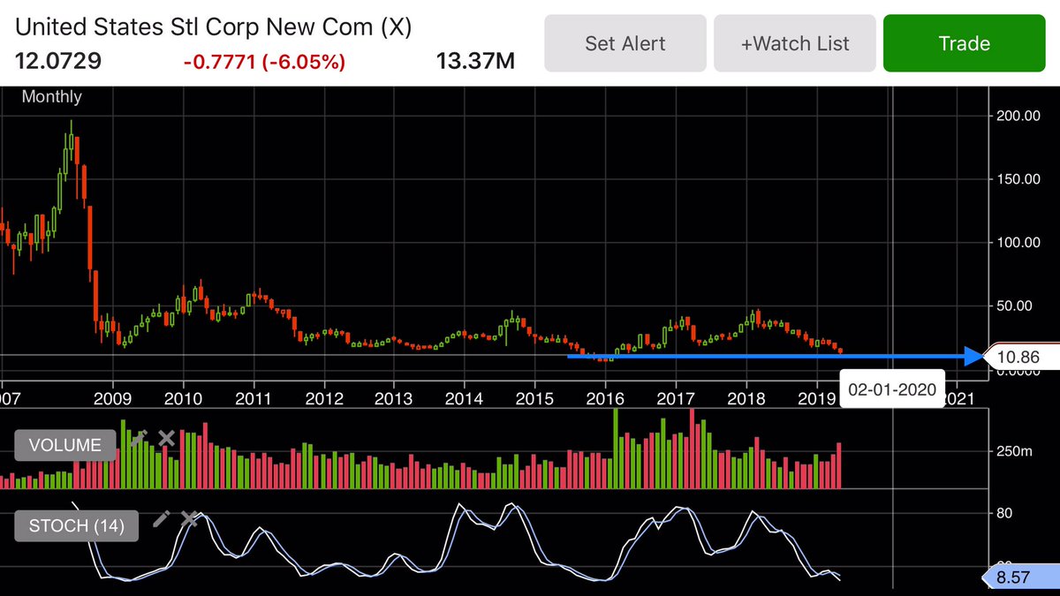Click the volume figure 13.37M
Image resolution: width=1060 pixels, height=596 pixels.
coord(475,62)
